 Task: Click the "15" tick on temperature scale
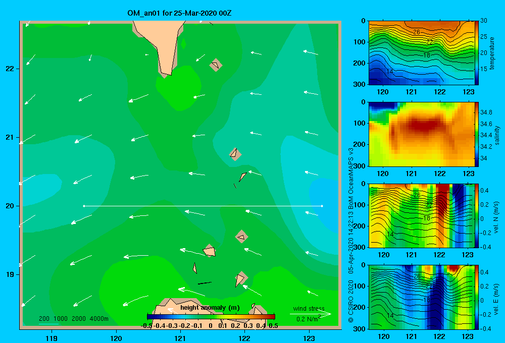pos(484,69)
